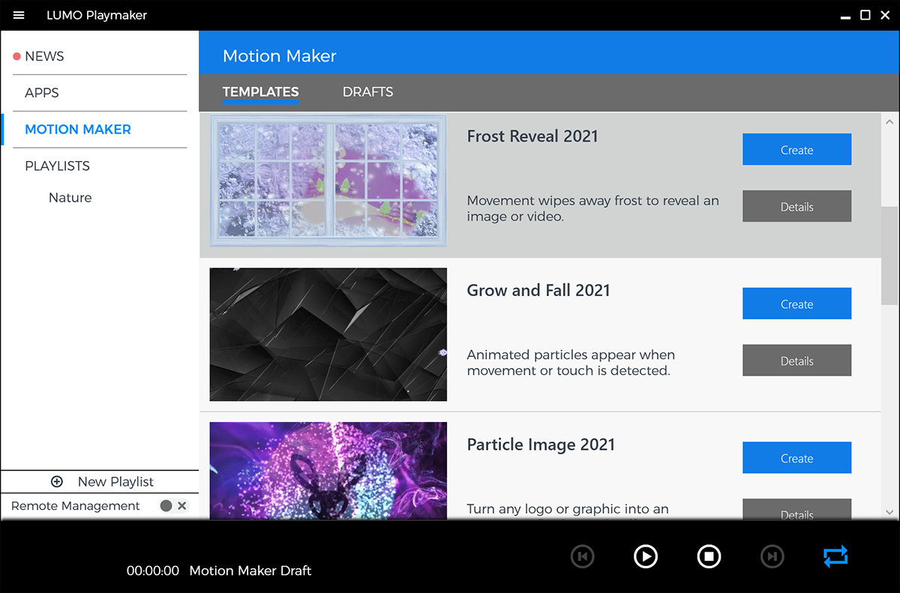Screen dimensions: 900x593
Task: Toggle the loop repeat icon
Action: coord(835,556)
